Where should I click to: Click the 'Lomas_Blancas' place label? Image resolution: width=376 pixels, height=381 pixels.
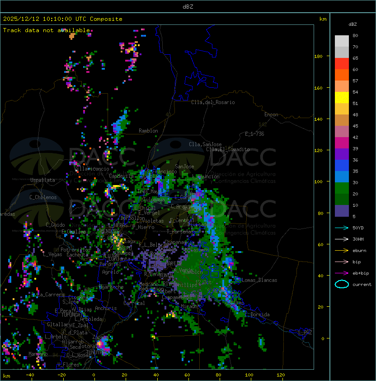pyautogui.click(x=259, y=280)
